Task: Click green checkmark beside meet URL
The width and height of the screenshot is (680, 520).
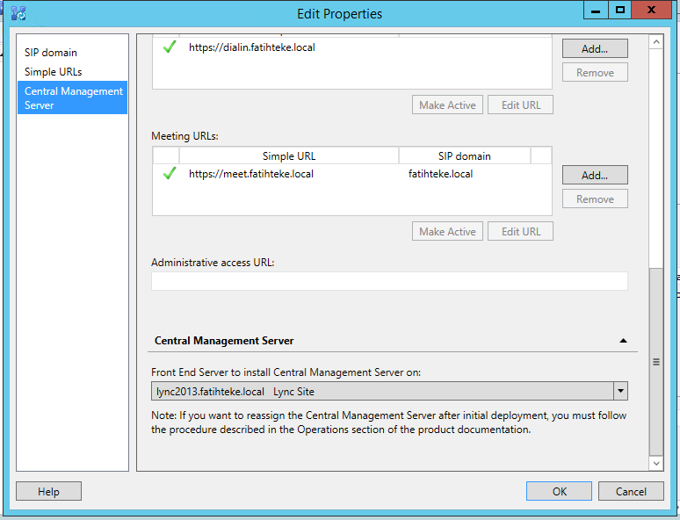Action: 170,173
